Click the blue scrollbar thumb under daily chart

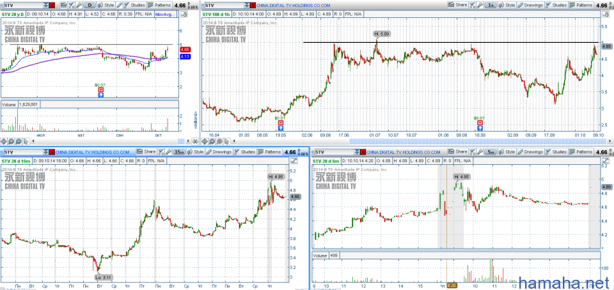pos(181,141)
